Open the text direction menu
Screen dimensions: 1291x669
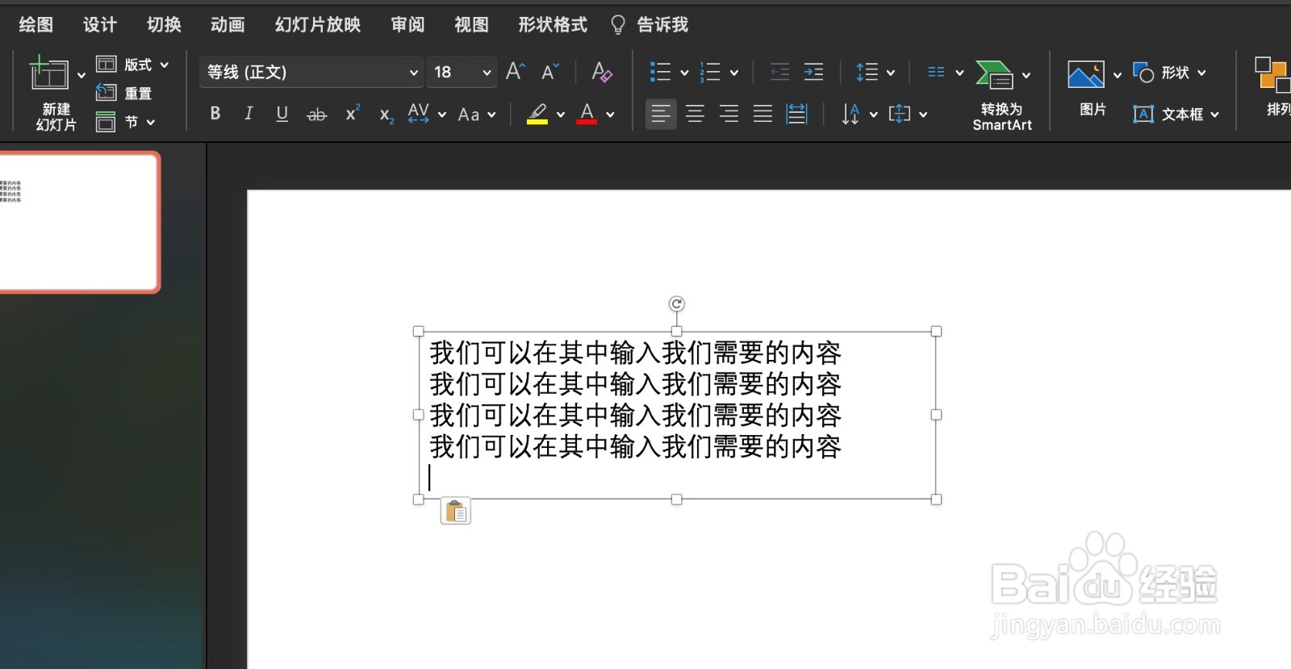tap(859, 114)
